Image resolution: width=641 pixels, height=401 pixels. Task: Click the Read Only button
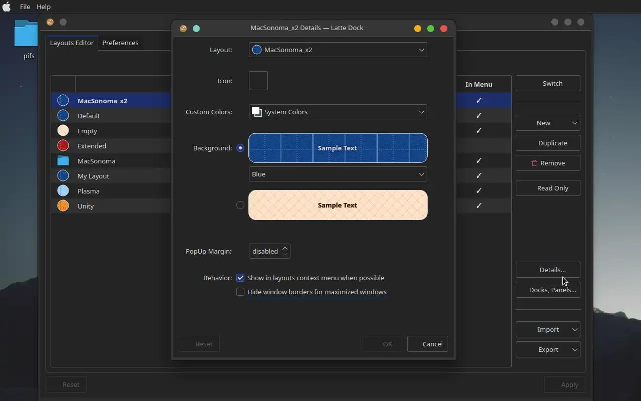[548, 188]
